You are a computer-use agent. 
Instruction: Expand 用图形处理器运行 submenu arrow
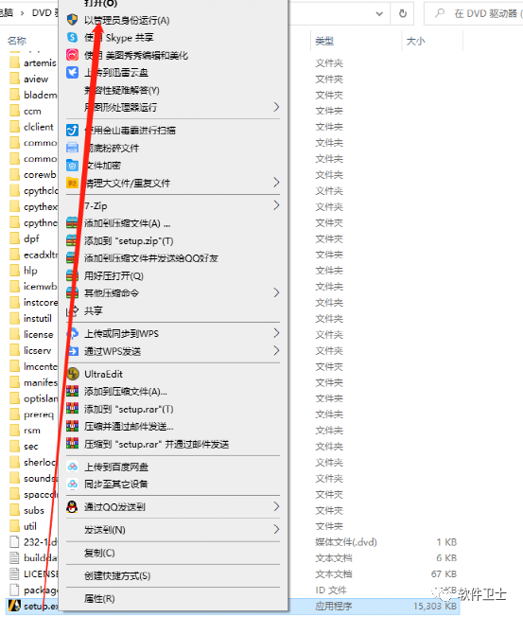click(x=276, y=107)
